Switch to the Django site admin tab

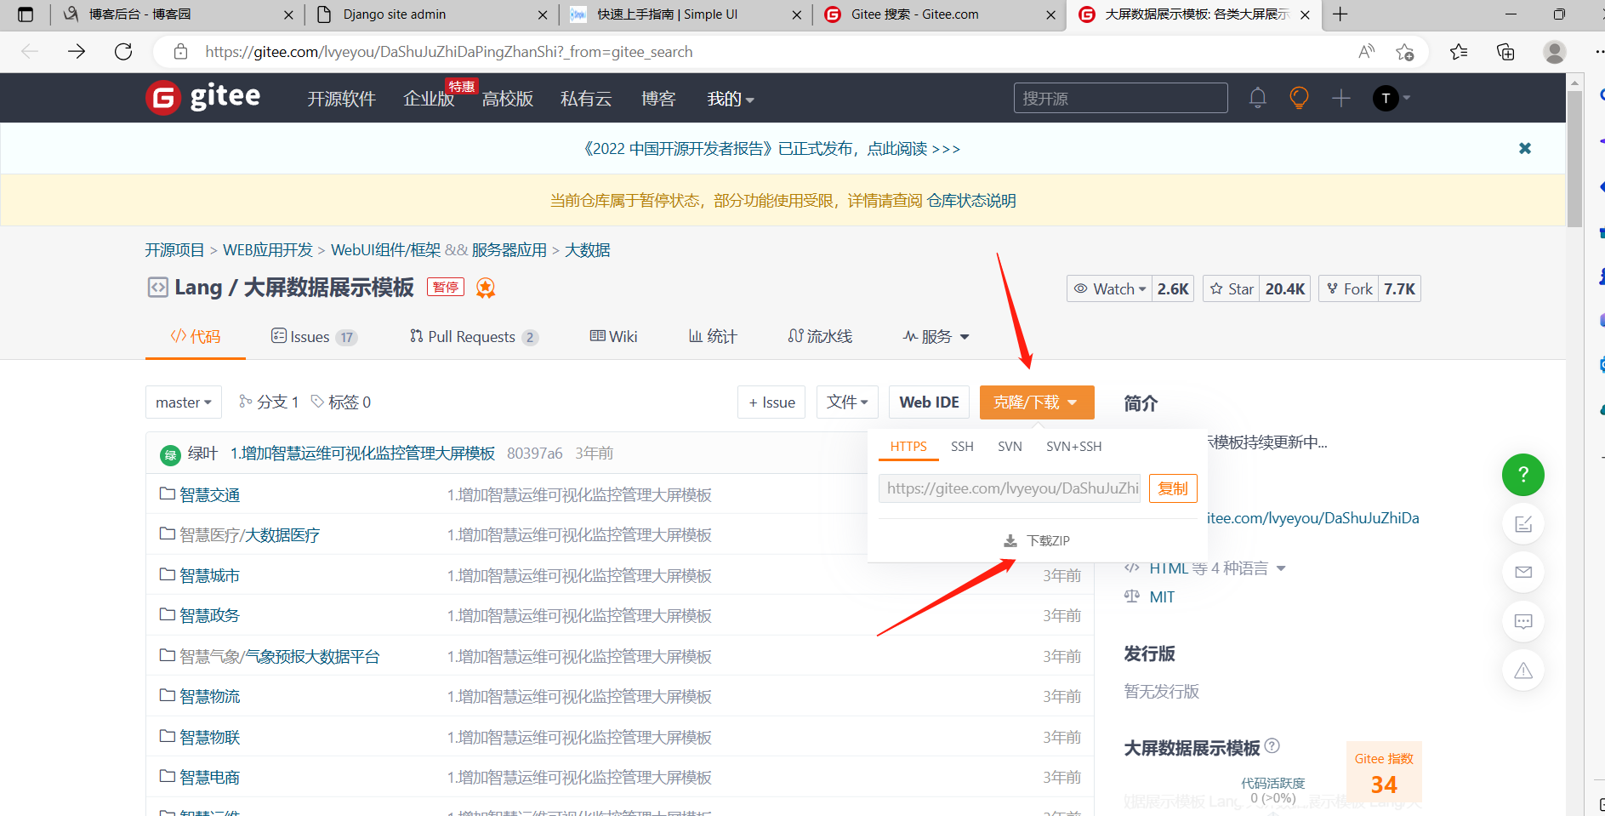(430, 14)
